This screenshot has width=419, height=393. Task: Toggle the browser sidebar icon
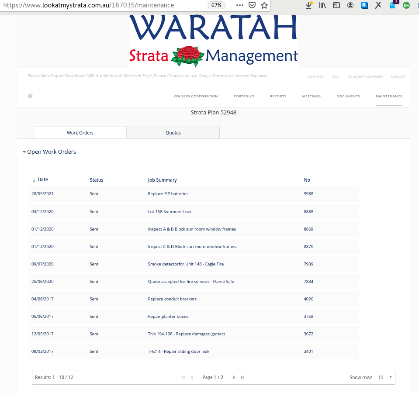[336, 5]
